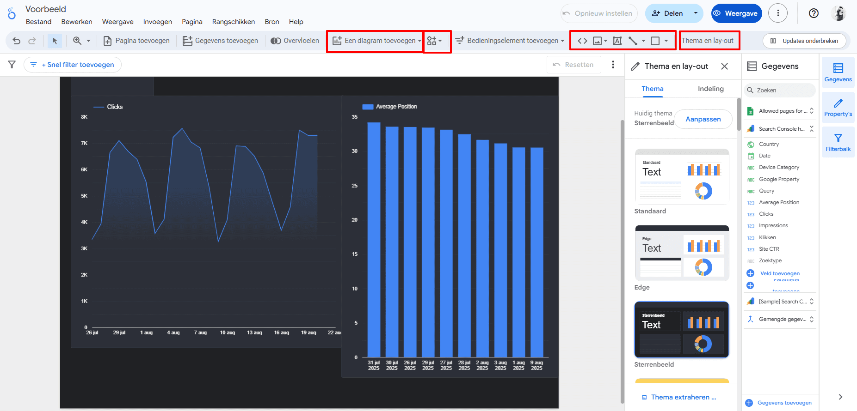Image resolution: width=857 pixels, height=411 pixels.
Task: Open the zoom level dropdown arrow
Action: click(x=88, y=41)
